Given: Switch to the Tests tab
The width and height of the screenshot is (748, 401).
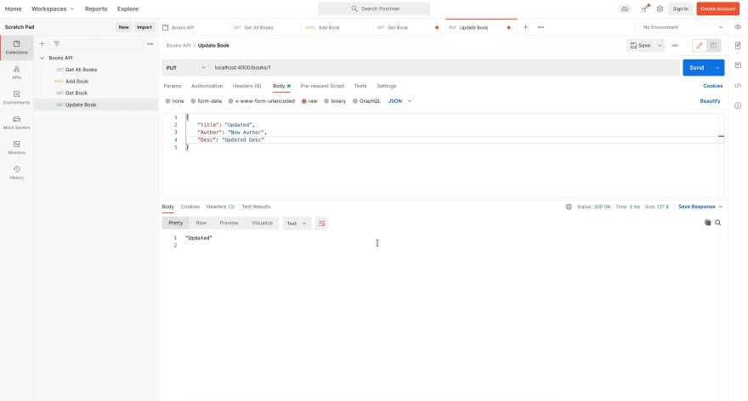Looking at the screenshot, I should click(360, 86).
